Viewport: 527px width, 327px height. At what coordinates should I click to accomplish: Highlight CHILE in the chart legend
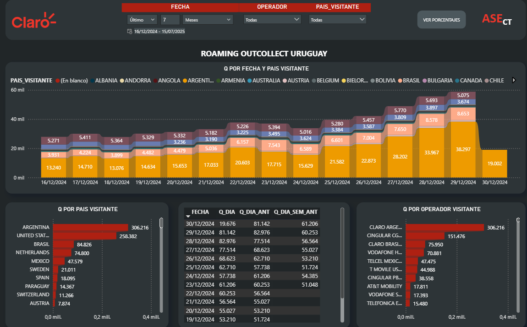[x=494, y=81]
